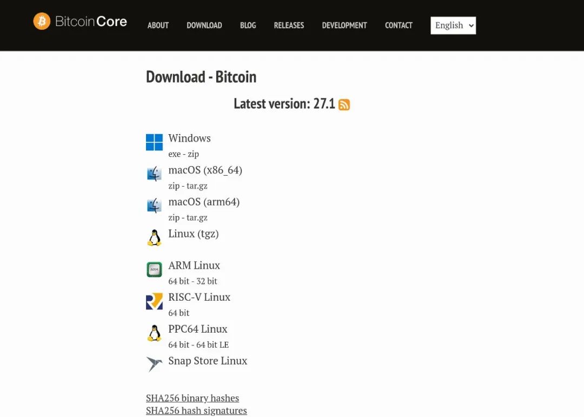Click the Latest version: 27.1 text
This screenshot has width=584, height=417.
coord(284,104)
